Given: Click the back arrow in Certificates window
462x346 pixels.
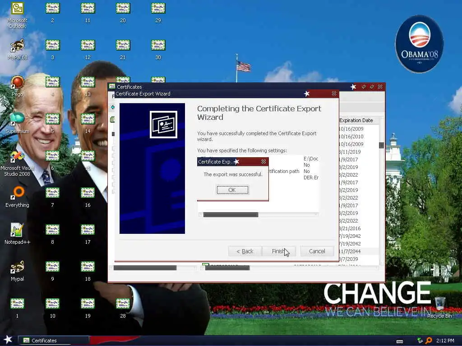Looking at the screenshot, I should tap(112, 107).
